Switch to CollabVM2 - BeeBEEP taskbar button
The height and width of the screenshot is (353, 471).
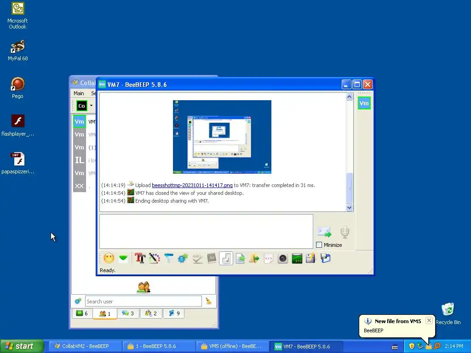tap(85, 346)
